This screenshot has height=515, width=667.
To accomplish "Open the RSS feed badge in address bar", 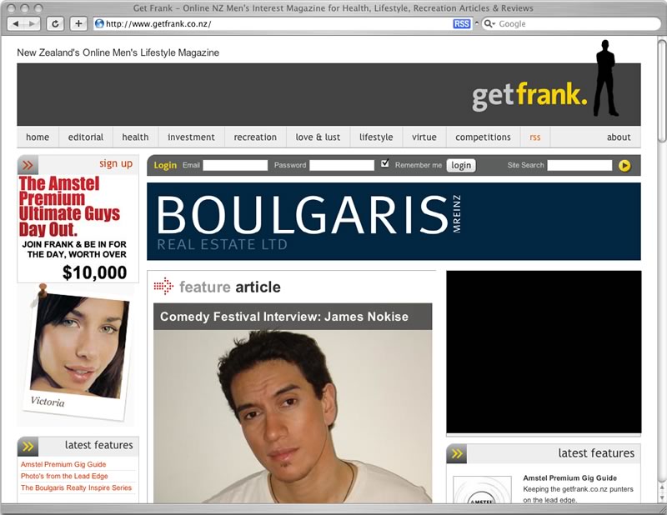I will [462, 24].
